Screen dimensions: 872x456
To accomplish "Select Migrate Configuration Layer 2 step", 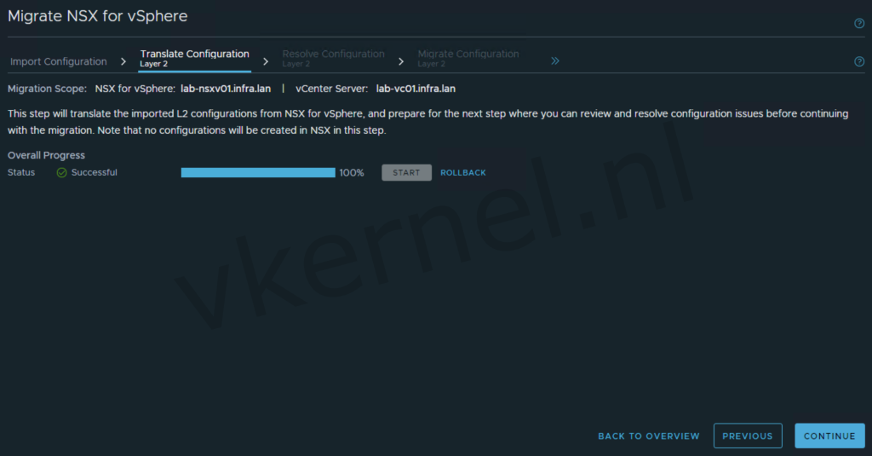I will coord(468,58).
